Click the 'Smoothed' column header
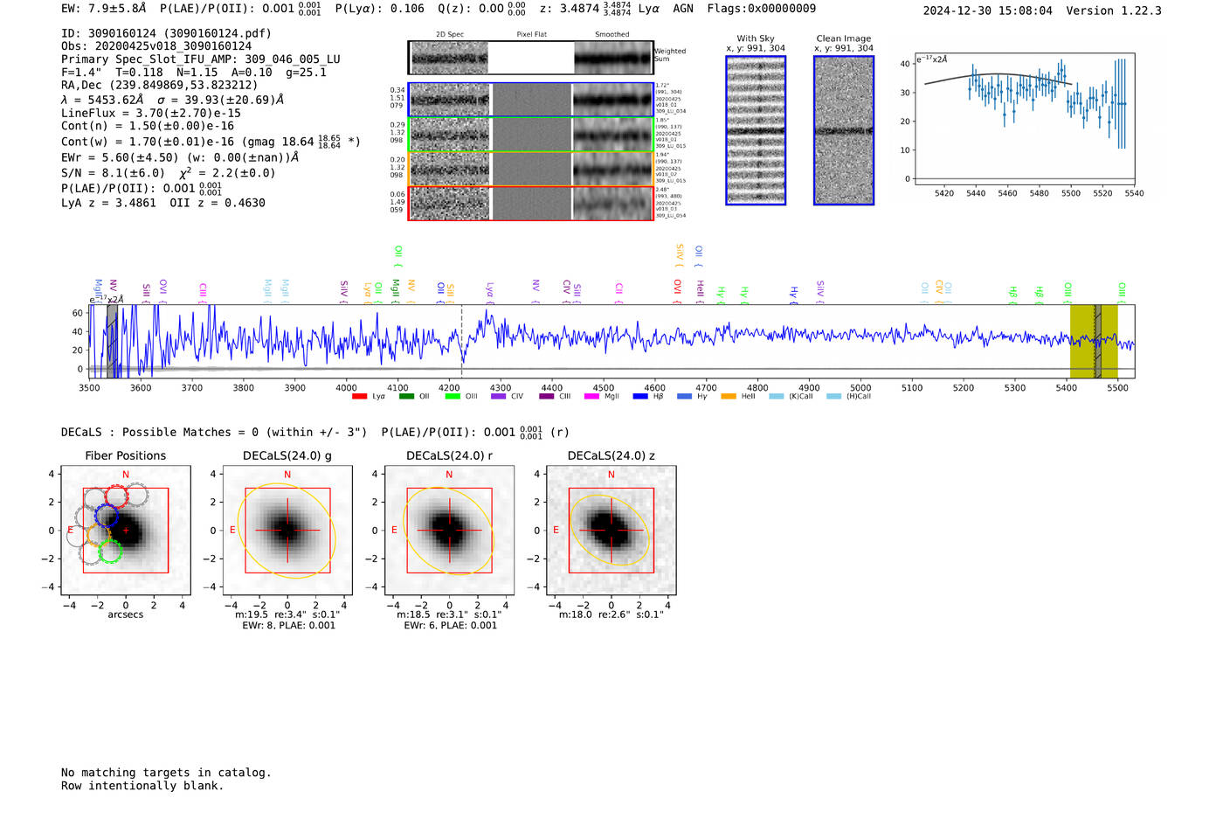The height and width of the screenshot is (833, 1223). (x=612, y=35)
